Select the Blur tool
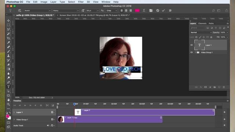 pos(8,73)
